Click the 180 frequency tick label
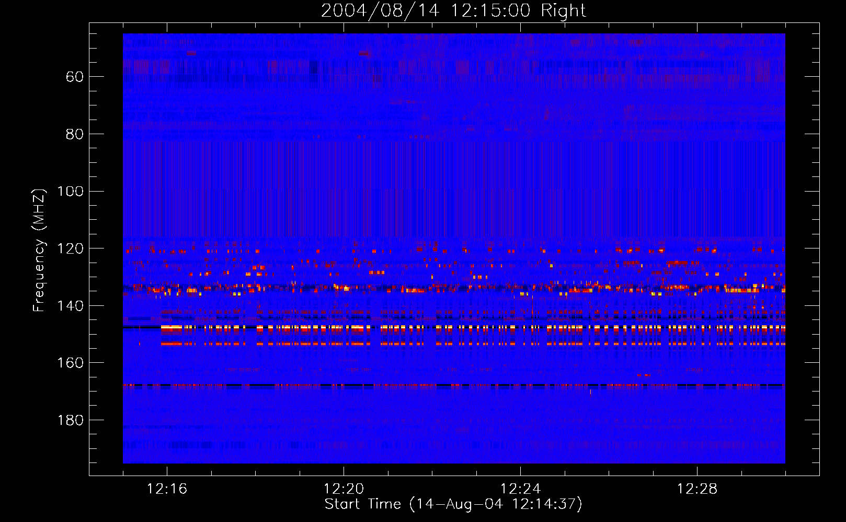 (70, 420)
